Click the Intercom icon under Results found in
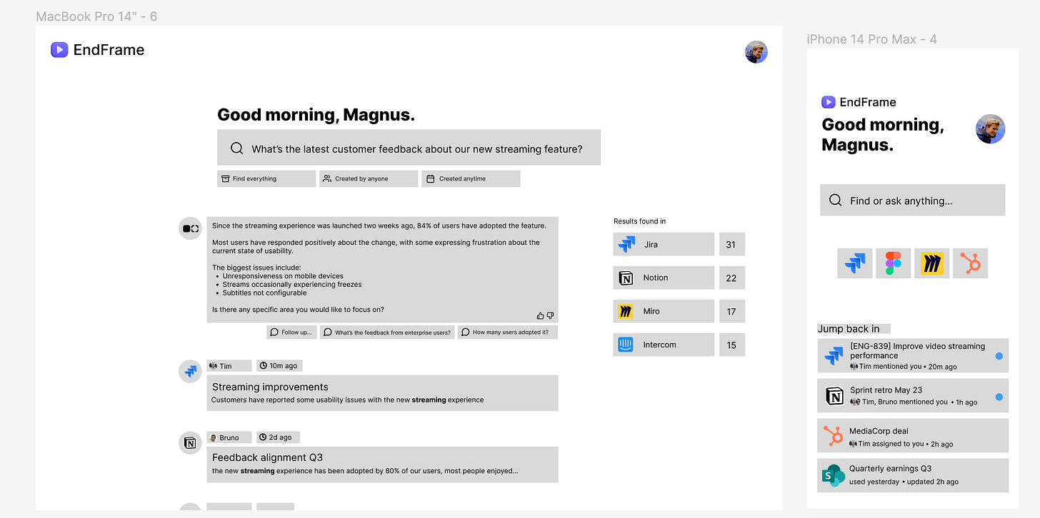The width and height of the screenshot is (1040, 518). pos(626,345)
